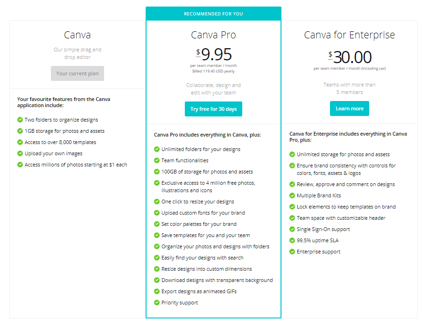Click checkmark icon next to 'Upload your own images'
Image resolution: width=428 pixels, height=325 pixels.
click(x=20, y=153)
